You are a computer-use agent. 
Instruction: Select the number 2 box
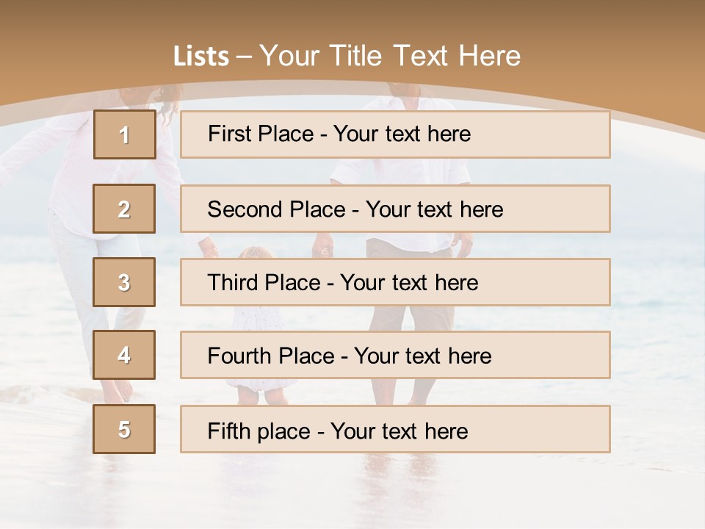tap(124, 209)
